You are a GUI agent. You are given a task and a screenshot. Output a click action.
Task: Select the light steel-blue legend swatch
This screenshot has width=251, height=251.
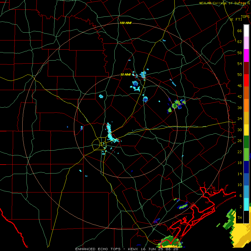(246, 192)
